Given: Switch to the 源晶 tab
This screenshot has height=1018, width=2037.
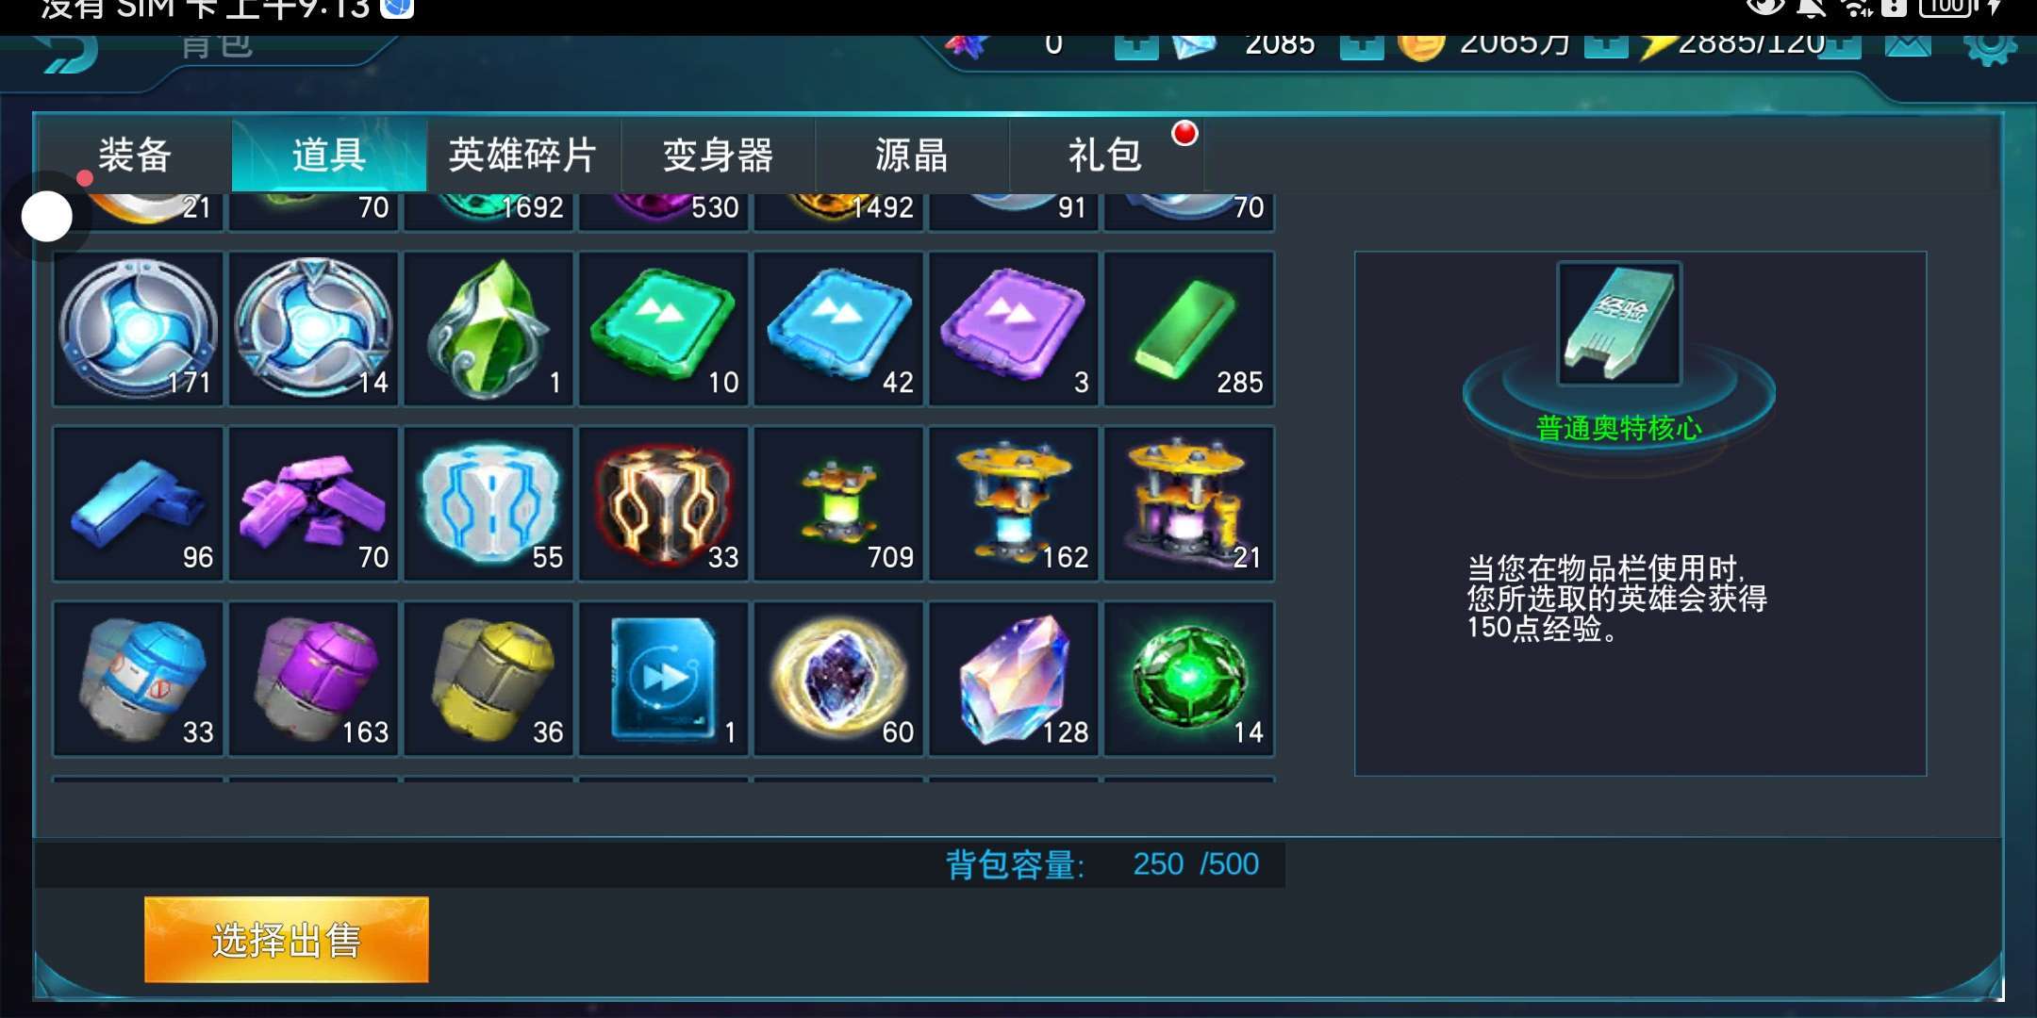Looking at the screenshot, I should [x=911, y=155].
